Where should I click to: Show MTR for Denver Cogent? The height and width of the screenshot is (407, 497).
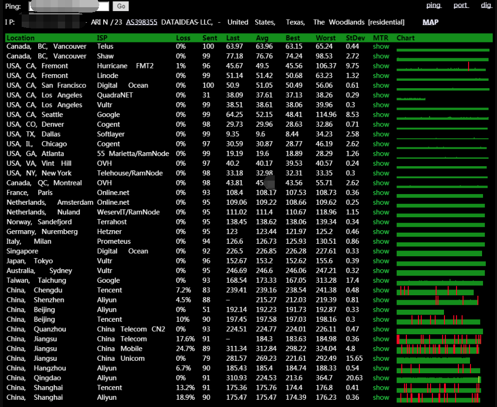[x=381, y=124]
